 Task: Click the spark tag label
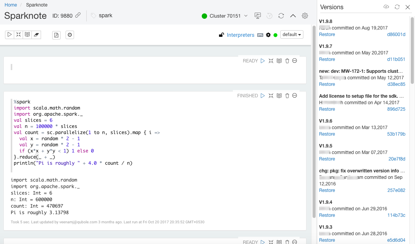click(x=105, y=16)
